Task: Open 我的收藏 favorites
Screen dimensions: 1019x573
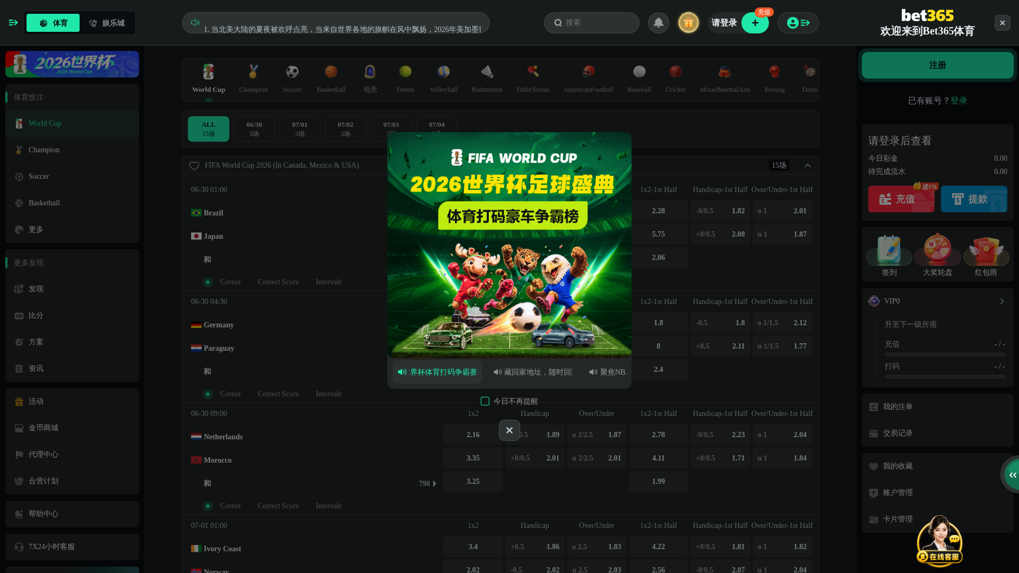Action: tap(937, 466)
